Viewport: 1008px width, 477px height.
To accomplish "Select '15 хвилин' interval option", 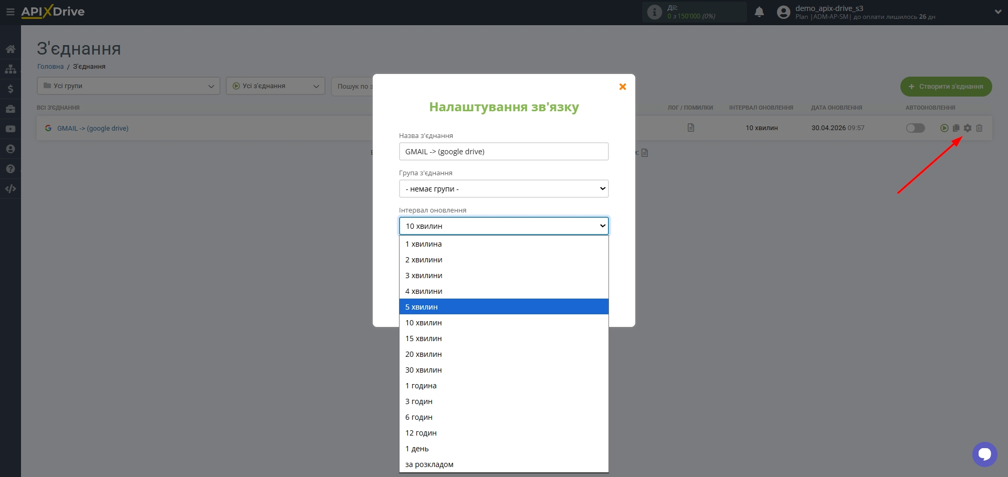I will [x=503, y=338].
